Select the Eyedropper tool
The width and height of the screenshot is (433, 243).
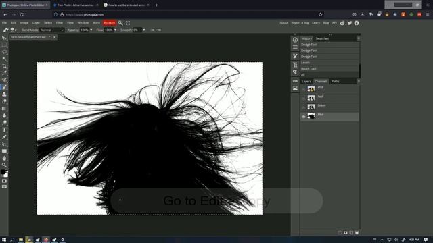pos(4,73)
